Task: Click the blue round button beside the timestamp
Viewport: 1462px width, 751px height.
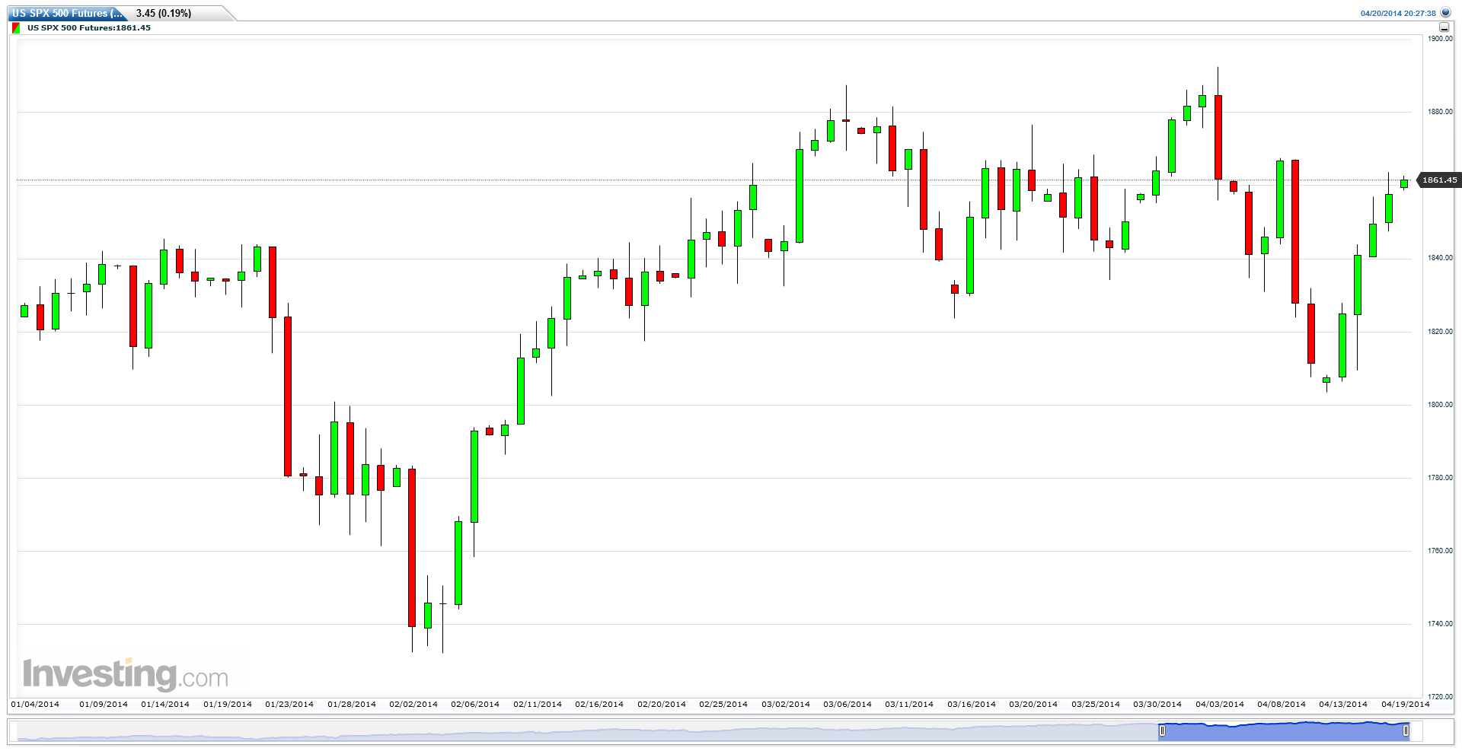Action: (x=1446, y=13)
